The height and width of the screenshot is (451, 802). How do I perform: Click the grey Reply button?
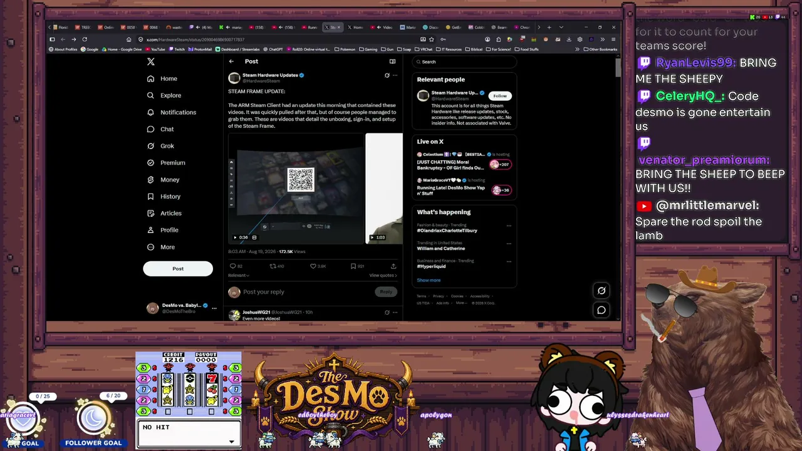point(386,292)
